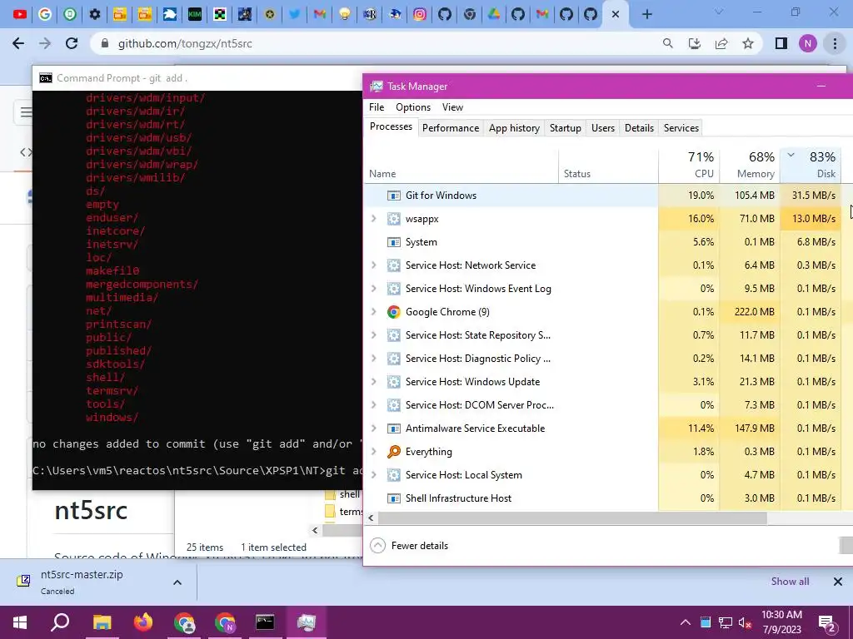Switch to the Services tab
Screen dimensions: 853x639
click(x=681, y=127)
